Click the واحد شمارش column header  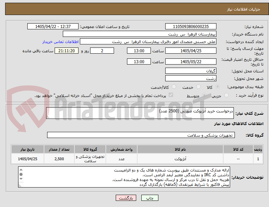tap(122, 149)
